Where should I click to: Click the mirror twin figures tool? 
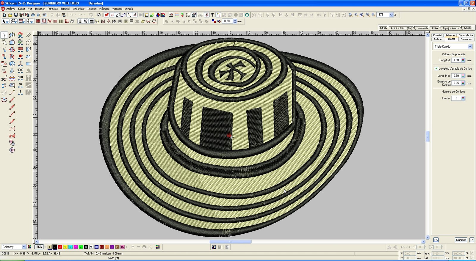coord(12,78)
